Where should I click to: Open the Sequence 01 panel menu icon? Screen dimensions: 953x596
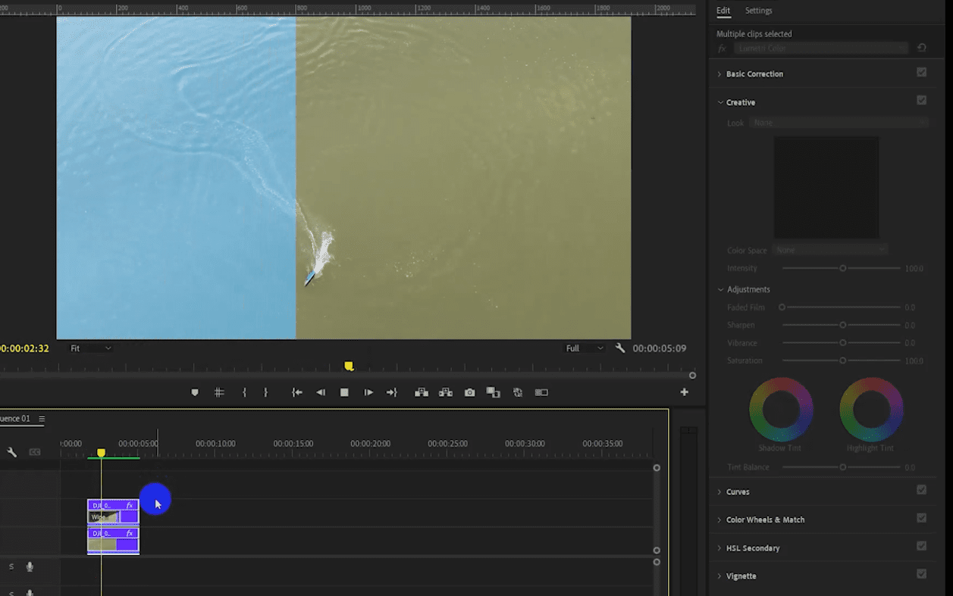pos(42,419)
